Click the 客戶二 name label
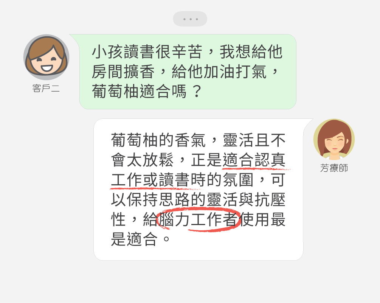380x303 pixels. click(x=46, y=88)
